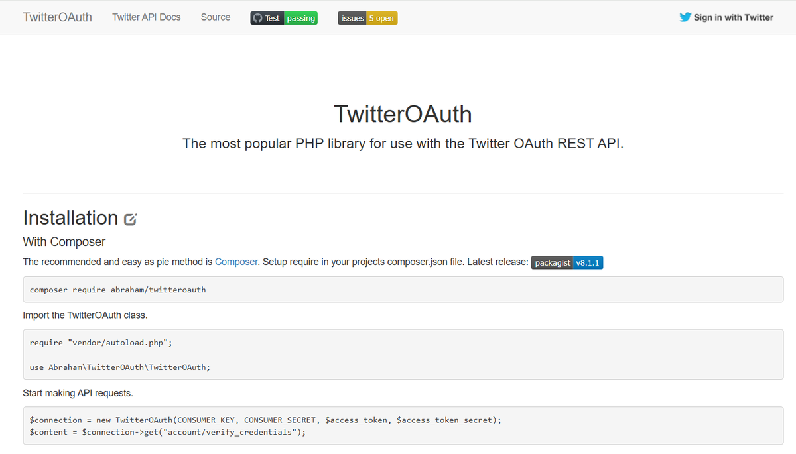
Task: Open Twitter API Docs menu item
Action: (x=147, y=17)
